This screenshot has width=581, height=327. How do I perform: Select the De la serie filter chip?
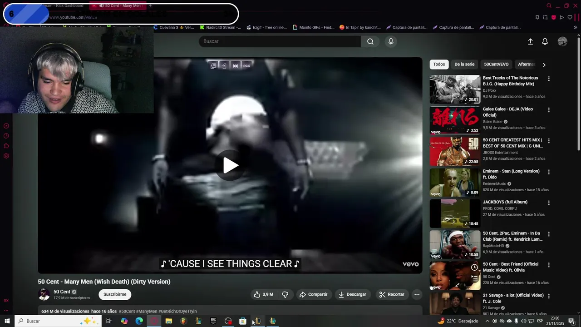(464, 64)
